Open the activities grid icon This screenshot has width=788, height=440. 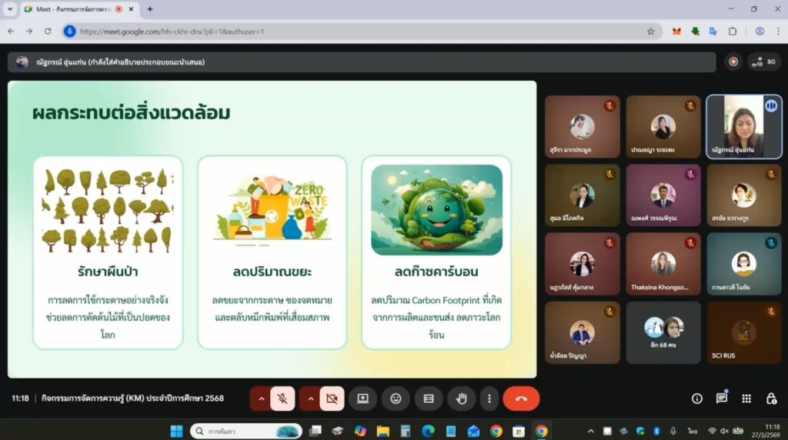746,398
